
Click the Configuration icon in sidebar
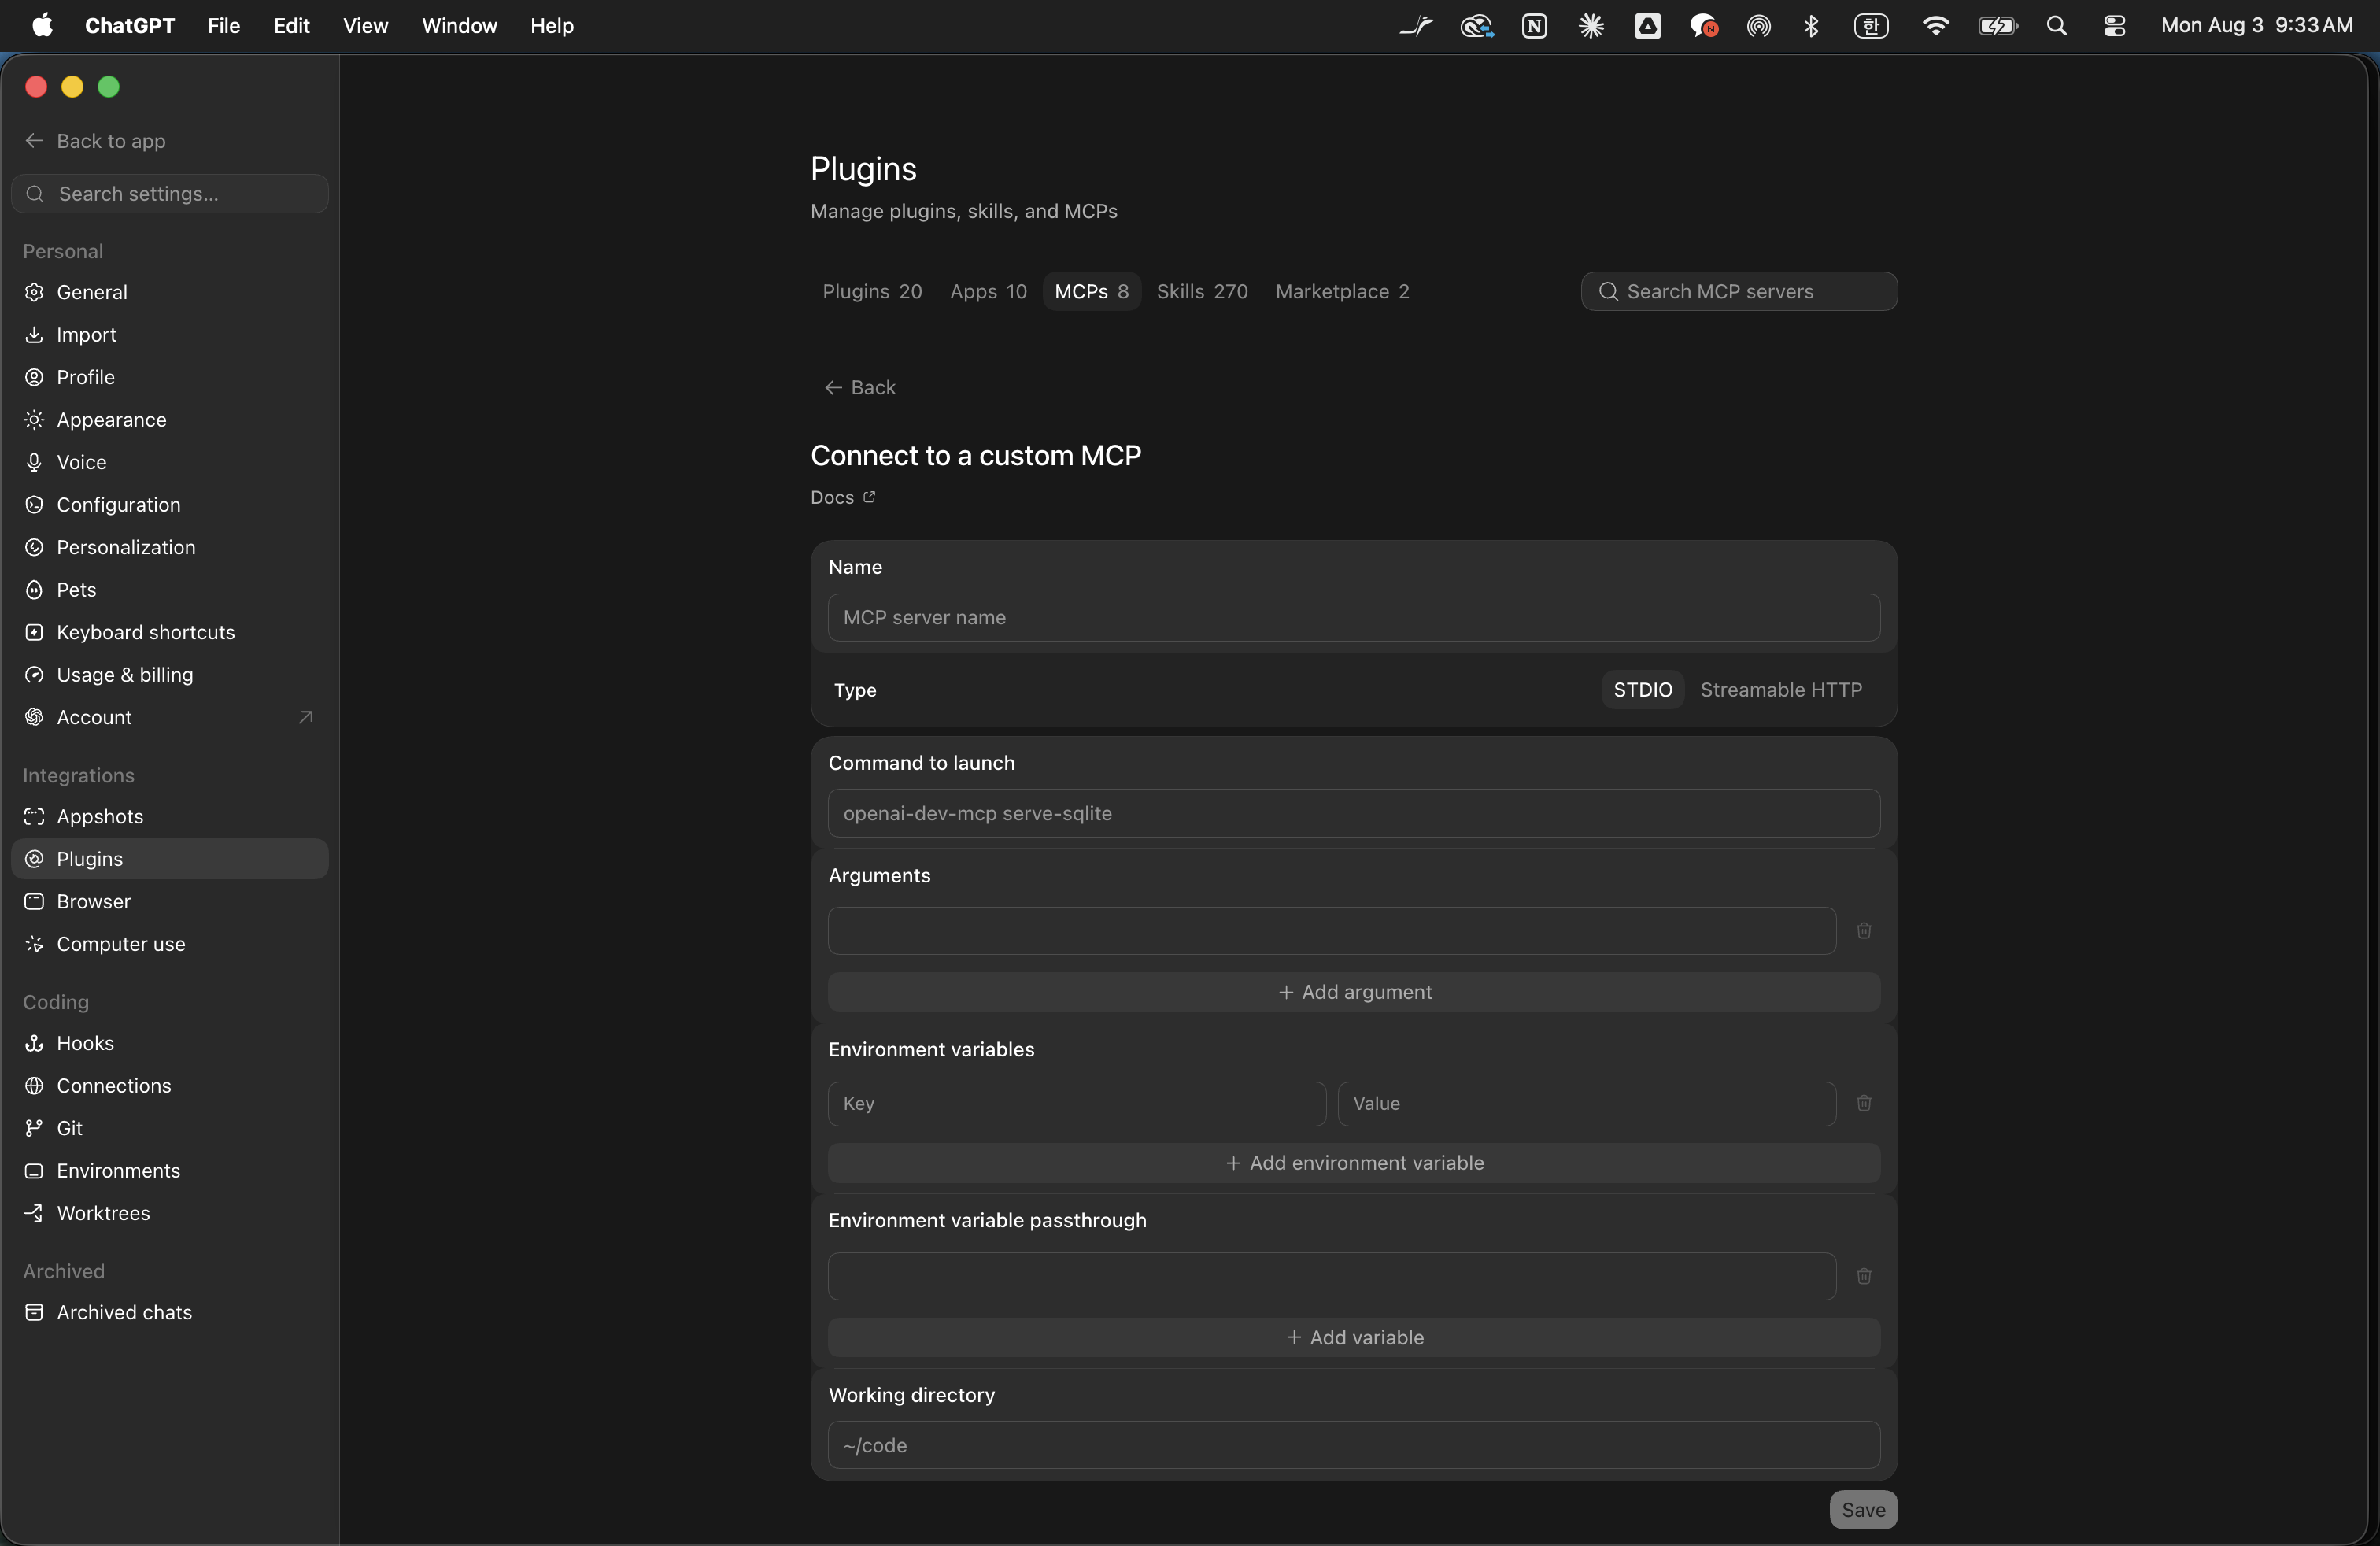point(34,505)
